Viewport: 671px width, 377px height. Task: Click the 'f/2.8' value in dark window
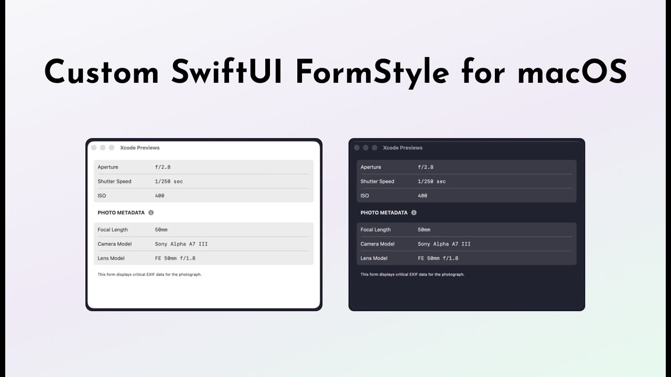pos(426,167)
